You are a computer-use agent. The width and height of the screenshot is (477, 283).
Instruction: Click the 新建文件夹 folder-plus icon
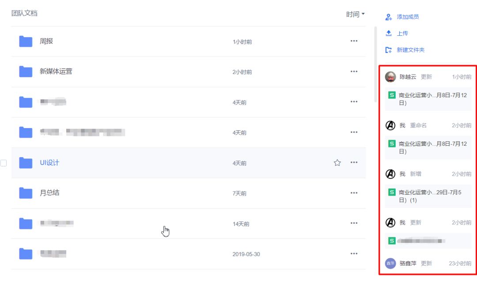point(389,49)
